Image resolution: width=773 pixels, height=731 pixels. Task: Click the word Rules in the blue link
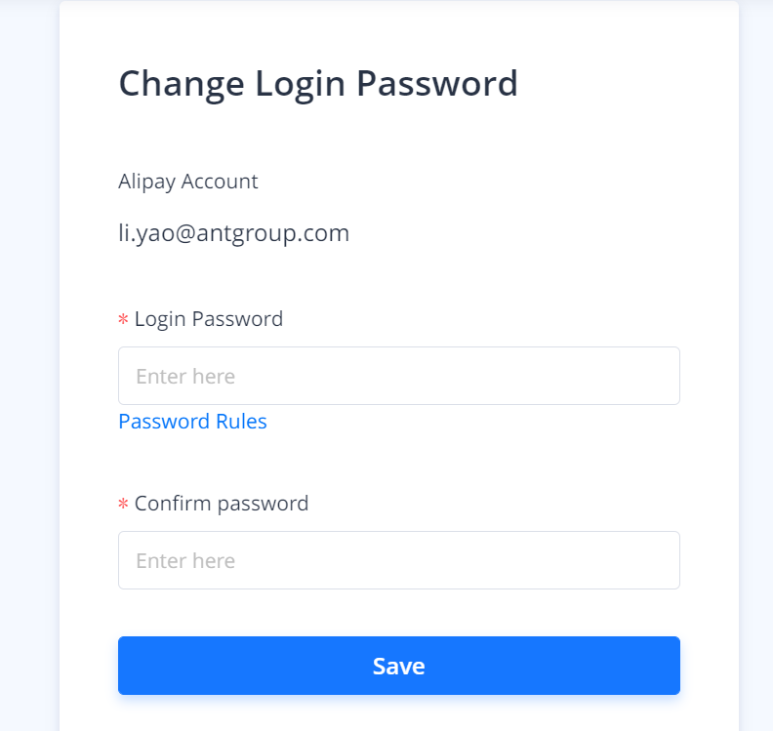point(242,422)
